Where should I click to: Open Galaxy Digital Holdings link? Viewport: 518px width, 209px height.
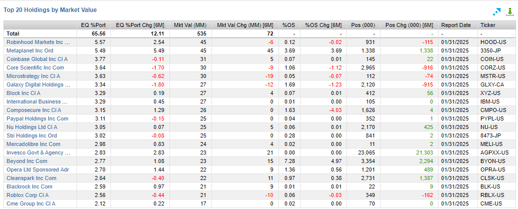[x=38, y=84]
